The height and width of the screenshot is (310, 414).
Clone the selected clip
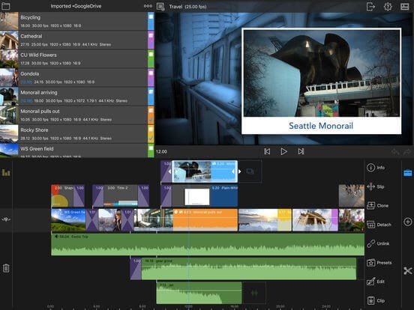pyautogui.click(x=377, y=206)
